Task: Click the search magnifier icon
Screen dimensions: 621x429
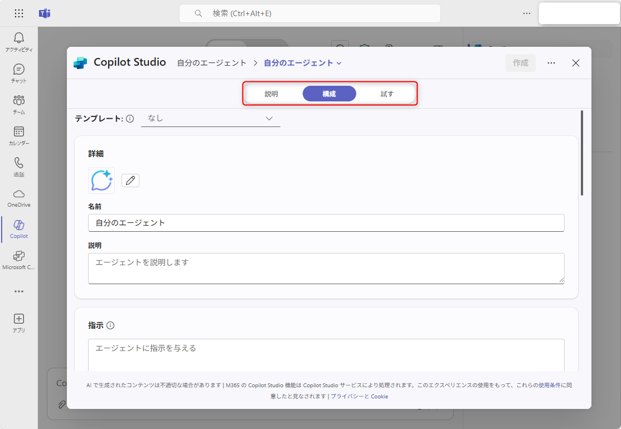Action: (198, 13)
